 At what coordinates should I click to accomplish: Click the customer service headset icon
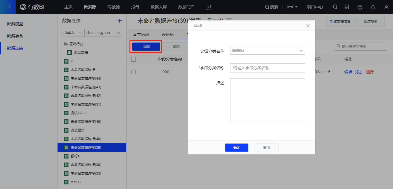[335, 7]
